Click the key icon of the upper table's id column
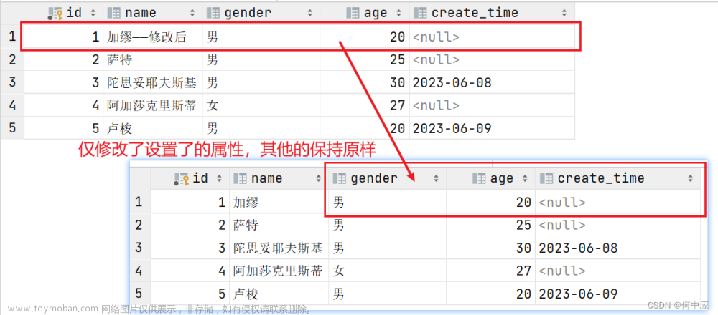Screen dimensions: 718x315 point(55,13)
